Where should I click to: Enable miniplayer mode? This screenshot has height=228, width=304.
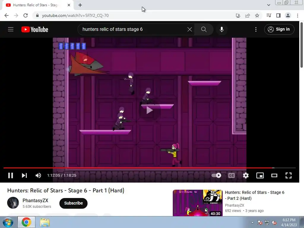click(x=260, y=175)
